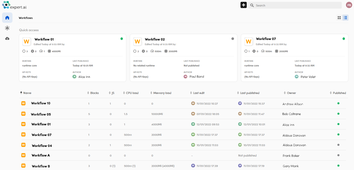Click the cloud upload icon in the sidebar
The image size is (354, 170).
pyautogui.click(x=7, y=38)
